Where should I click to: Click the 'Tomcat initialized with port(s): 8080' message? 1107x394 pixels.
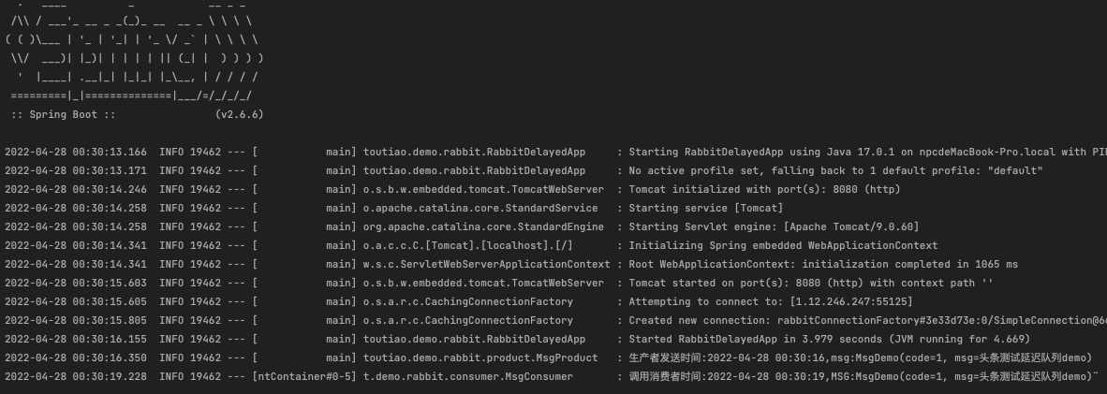click(x=772, y=189)
